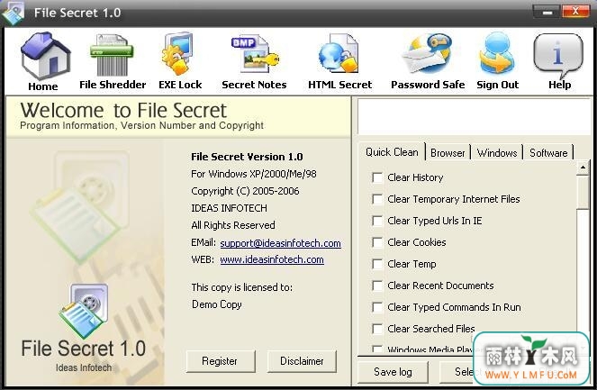Open the Password Safe tool

[x=427, y=54]
